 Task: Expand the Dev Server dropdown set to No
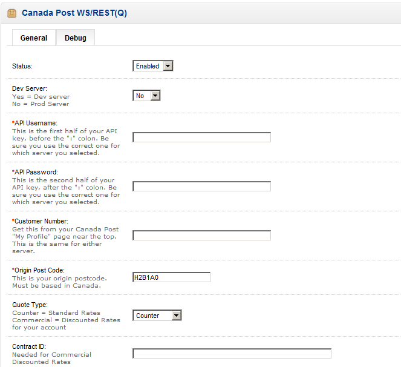coord(146,96)
